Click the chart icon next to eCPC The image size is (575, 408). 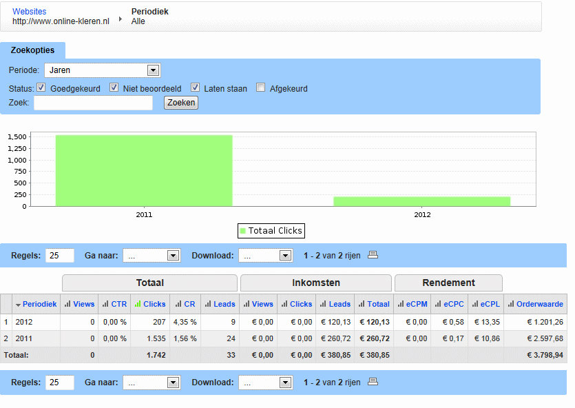(438, 304)
